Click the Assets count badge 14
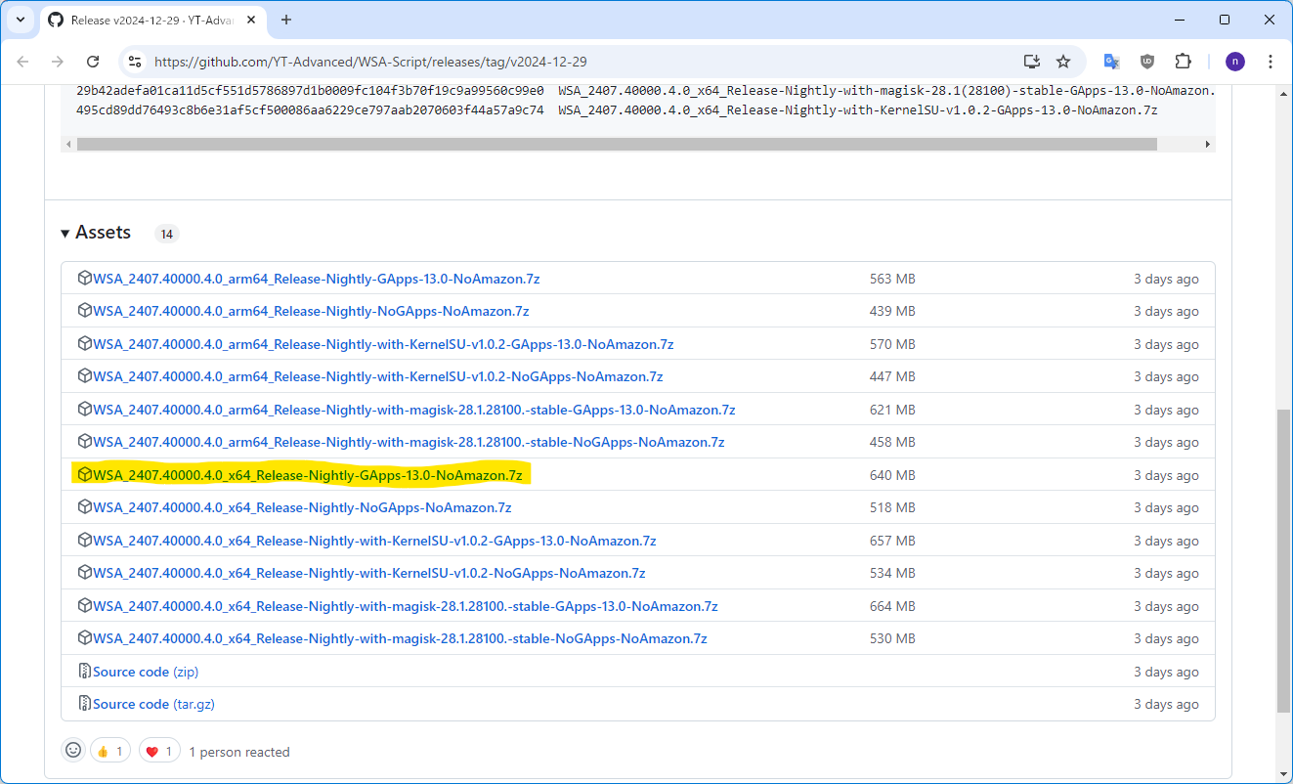 (167, 235)
